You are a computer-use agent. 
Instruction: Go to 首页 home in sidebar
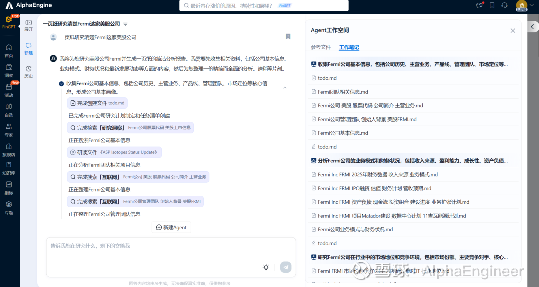(x=9, y=51)
